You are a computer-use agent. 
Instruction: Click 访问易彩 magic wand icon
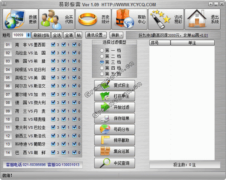[166, 19]
